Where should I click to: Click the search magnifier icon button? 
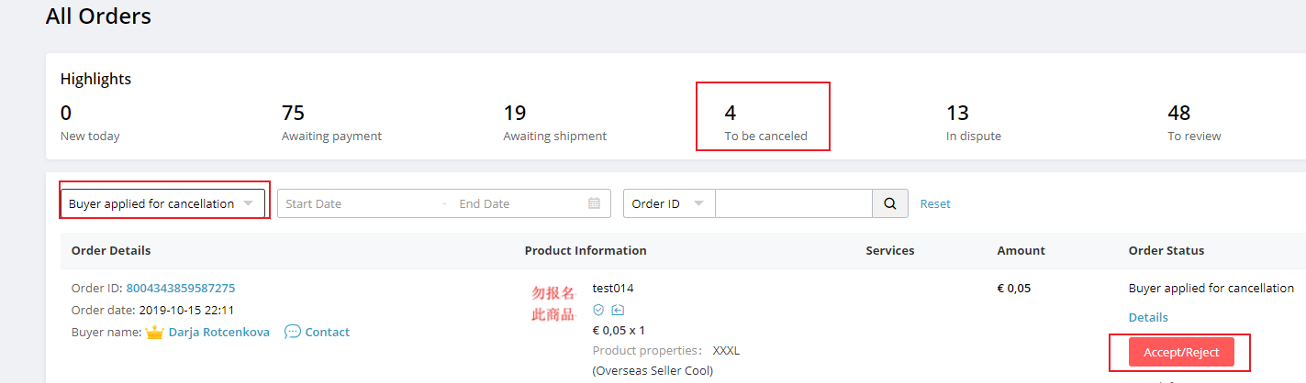pyautogui.click(x=889, y=203)
